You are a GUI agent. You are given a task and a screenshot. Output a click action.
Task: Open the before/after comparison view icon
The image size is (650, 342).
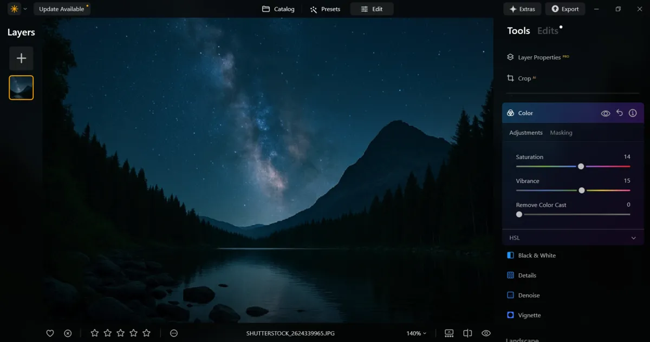467,333
